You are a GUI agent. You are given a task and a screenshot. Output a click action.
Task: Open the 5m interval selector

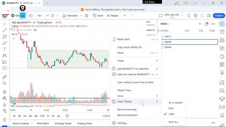coord(39,16)
